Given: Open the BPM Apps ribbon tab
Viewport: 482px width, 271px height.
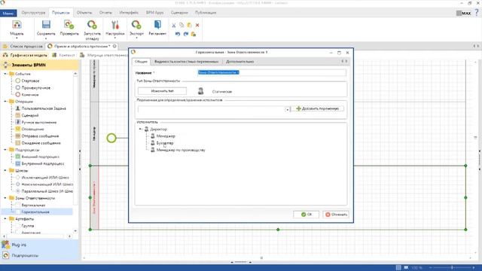Looking at the screenshot, I should click(x=155, y=13).
